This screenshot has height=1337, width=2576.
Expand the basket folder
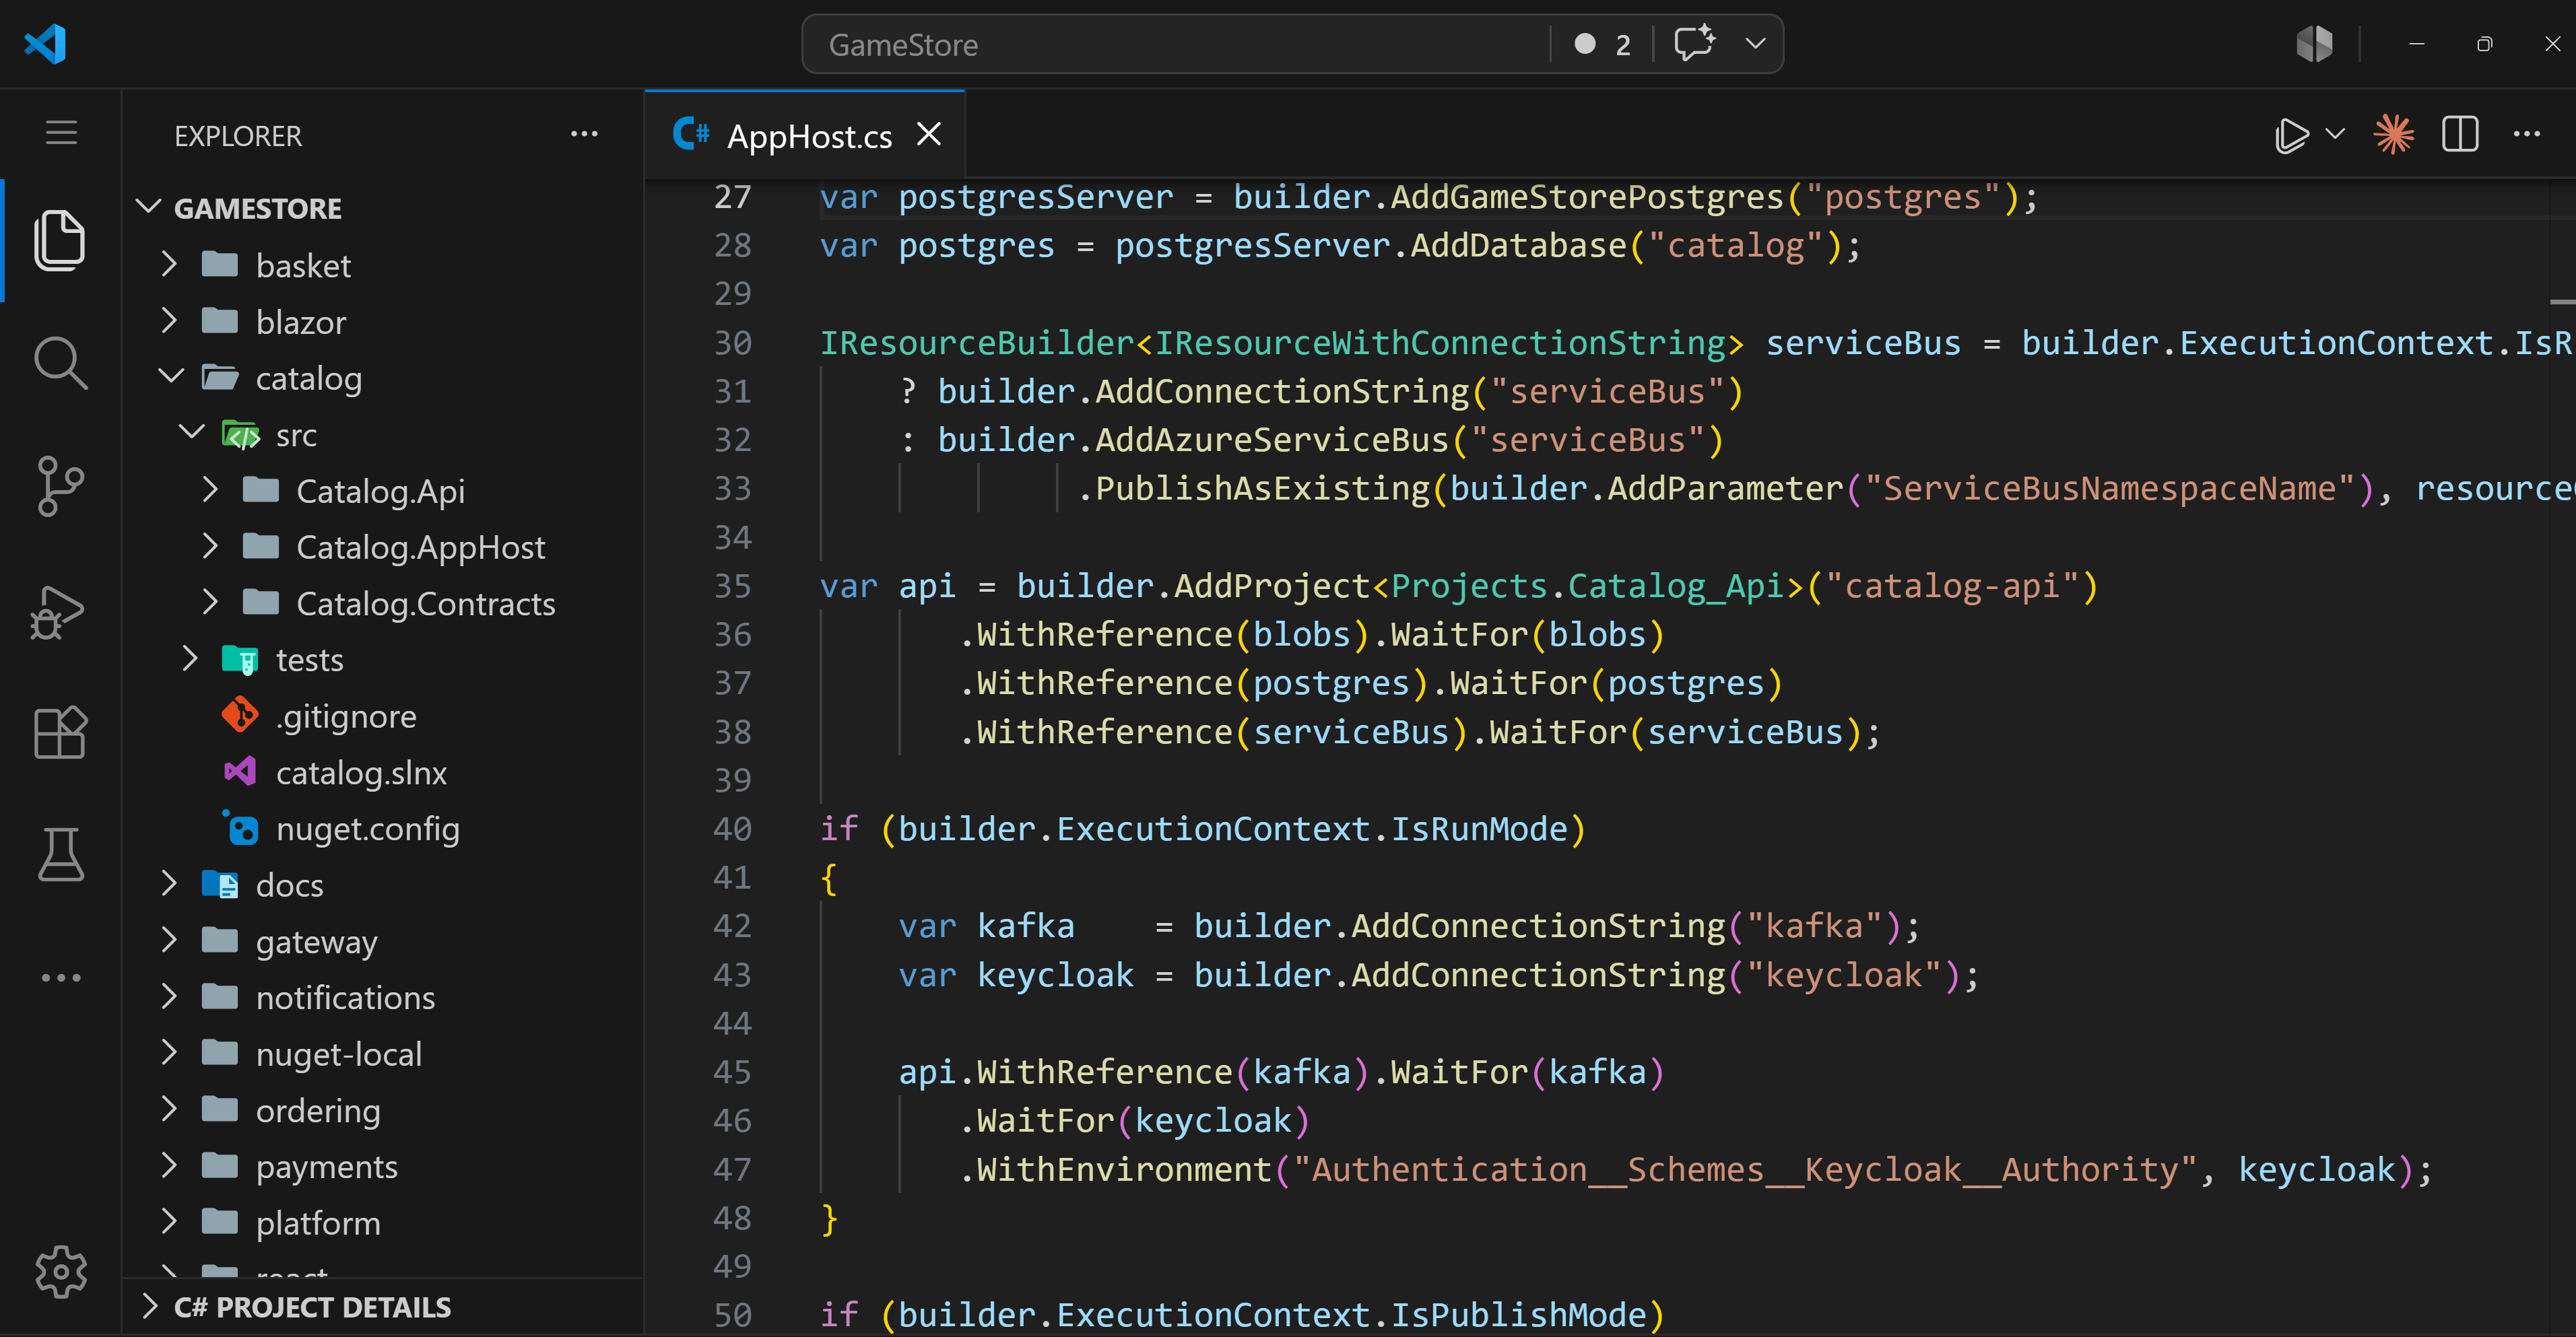pyautogui.click(x=382, y=265)
